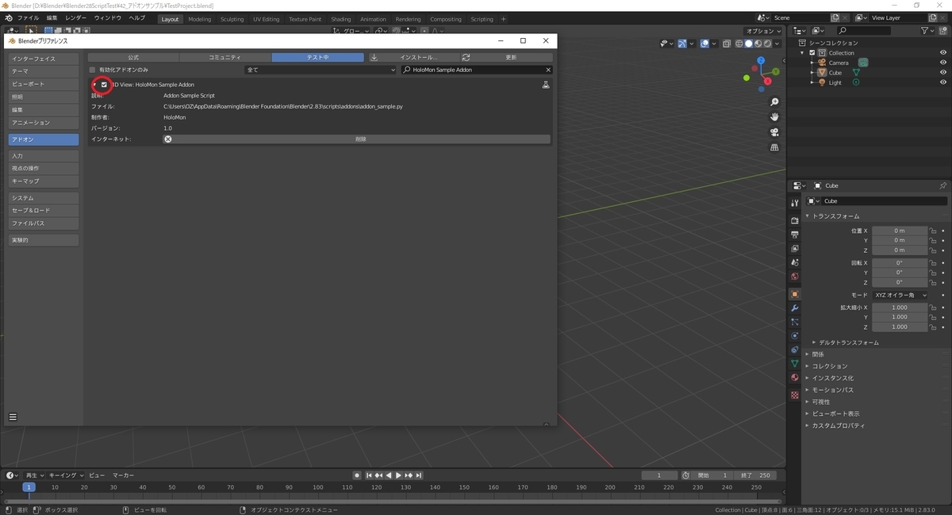Image resolution: width=952 pixels, height=515 pixels.
Task: Check the enabled add-ons only box
Action: tap(92, 70)
